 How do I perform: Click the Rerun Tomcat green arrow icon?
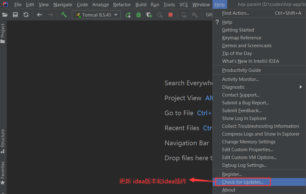pyautogui.click(x=128, y=15)
